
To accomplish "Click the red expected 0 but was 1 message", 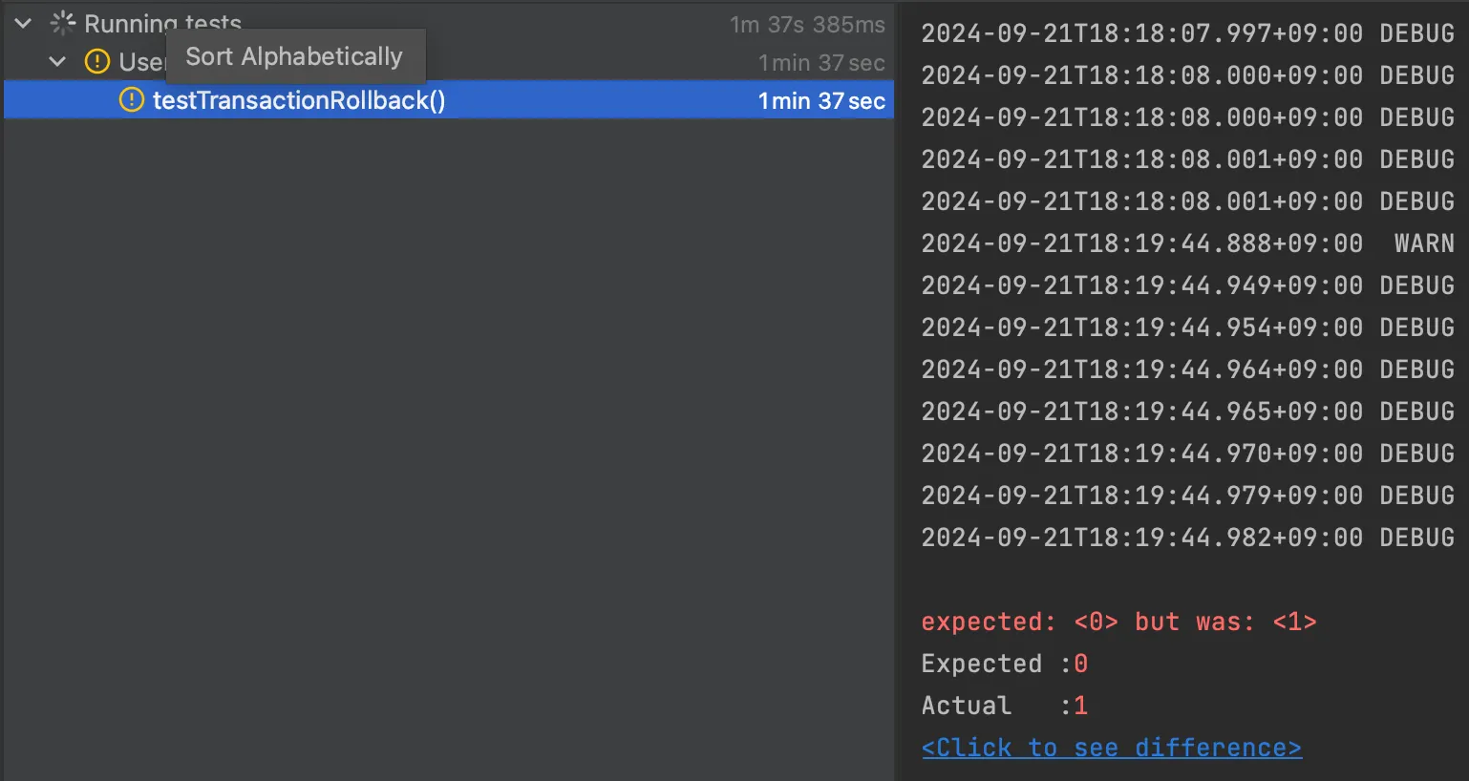I will tap(1118, 622).
